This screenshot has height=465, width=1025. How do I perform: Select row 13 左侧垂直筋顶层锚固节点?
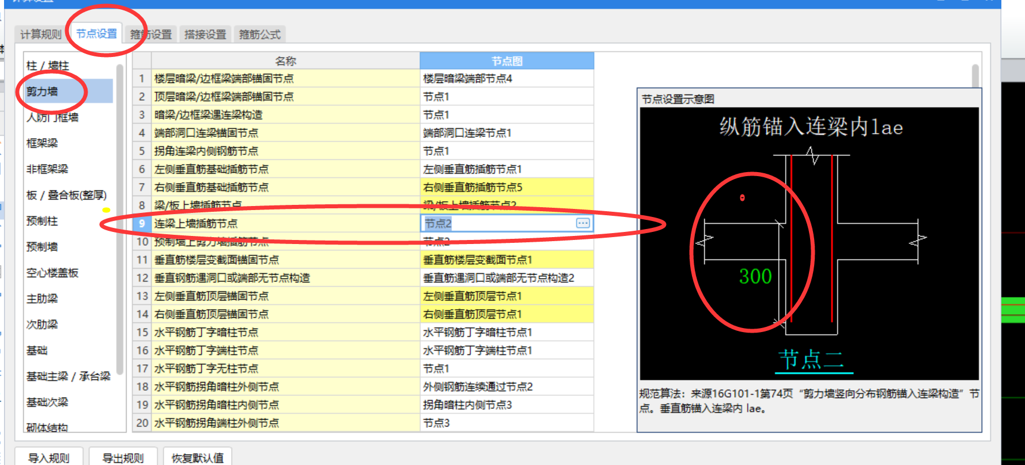click(x=286, y=296)
